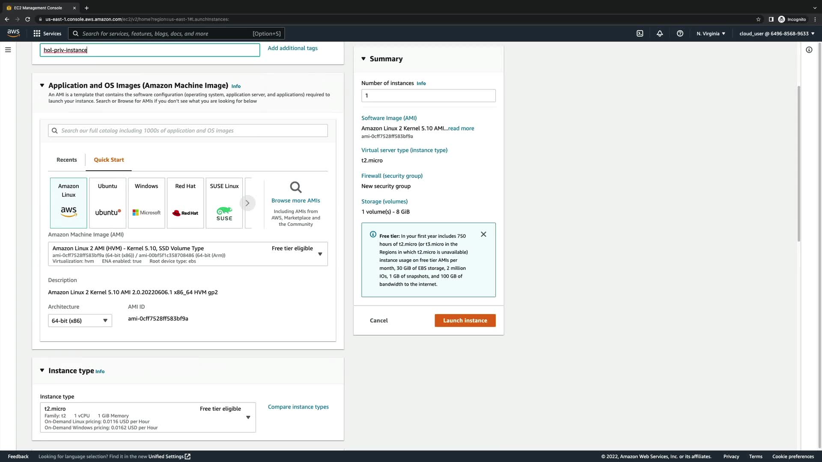Image resolution: width=822 pixels, height=462 pixels.
Task: Switch to the Recents tab
Action: [67, 160]
